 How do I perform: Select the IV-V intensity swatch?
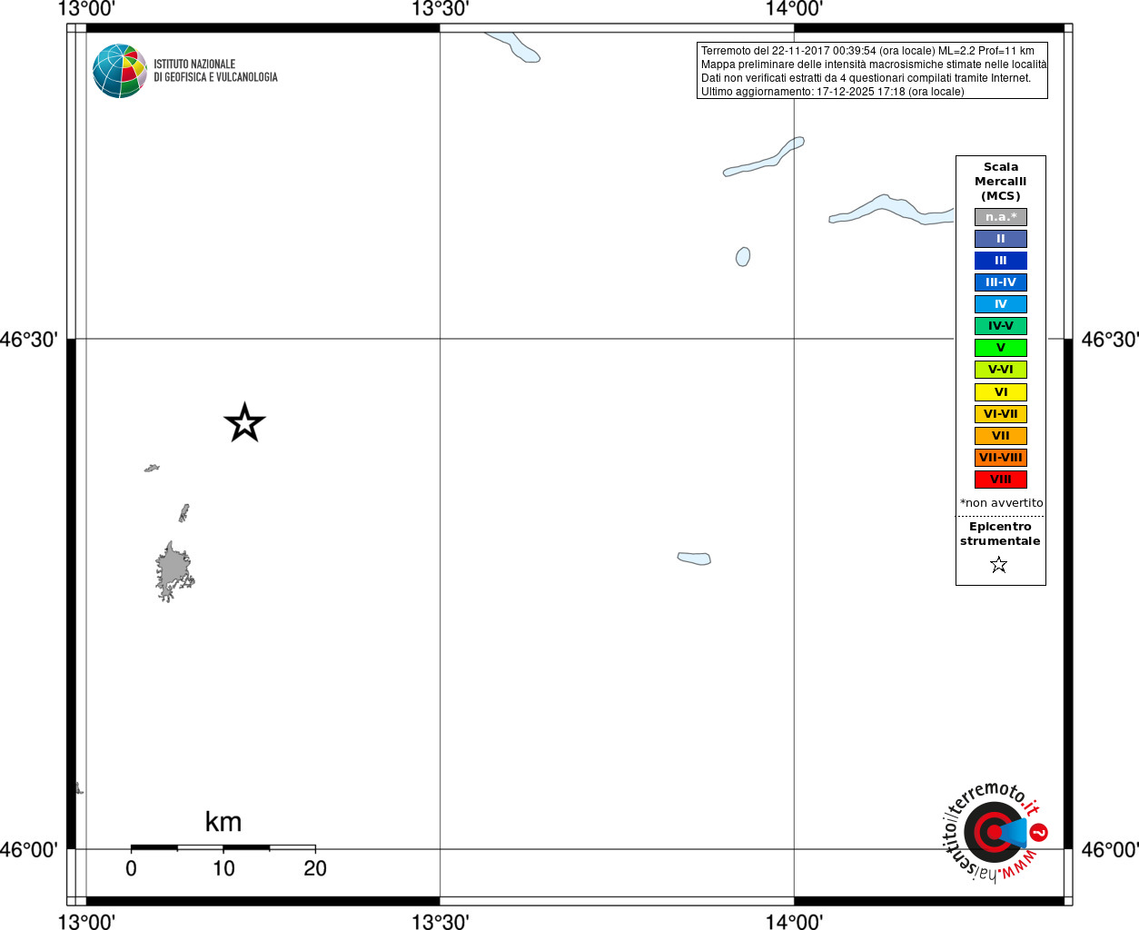pos(1001,326)
